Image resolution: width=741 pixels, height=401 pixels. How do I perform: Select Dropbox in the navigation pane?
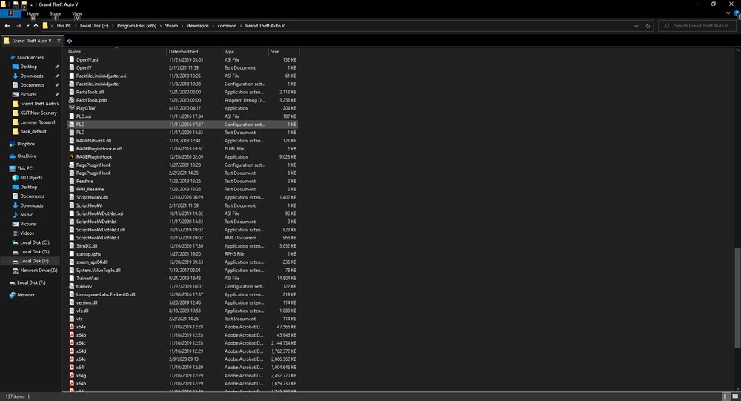pyautogui.click(x=26, y=144)
